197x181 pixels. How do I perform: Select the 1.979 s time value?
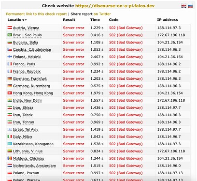97,93
